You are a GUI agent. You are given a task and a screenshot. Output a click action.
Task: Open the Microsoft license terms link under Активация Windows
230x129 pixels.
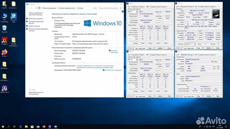95,67
